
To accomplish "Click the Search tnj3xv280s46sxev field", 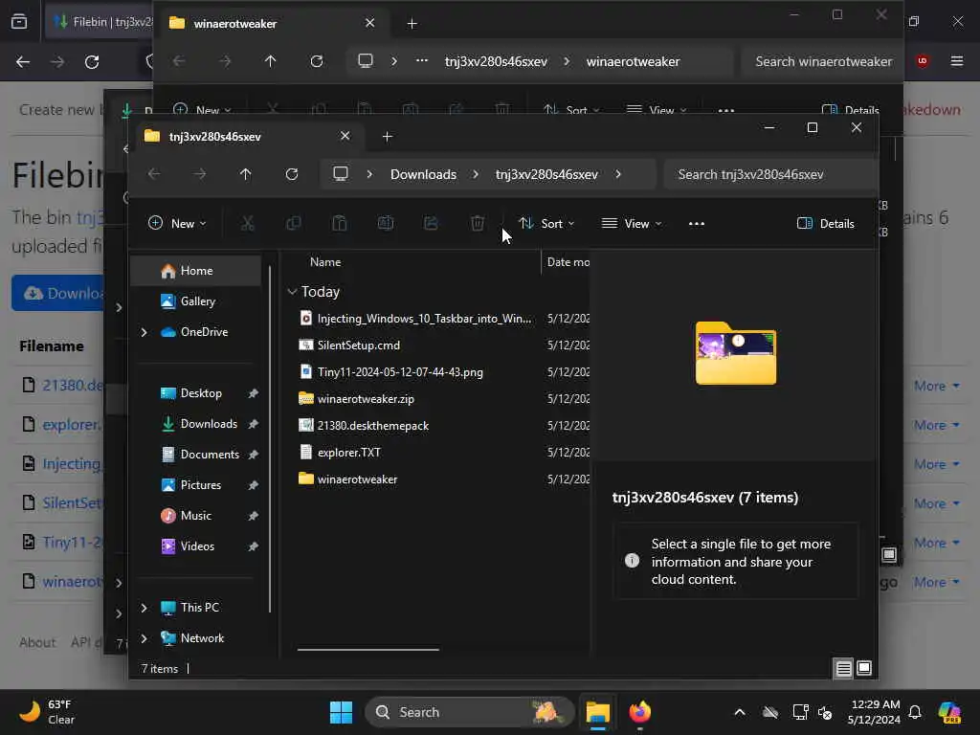I will coord(770,174).
